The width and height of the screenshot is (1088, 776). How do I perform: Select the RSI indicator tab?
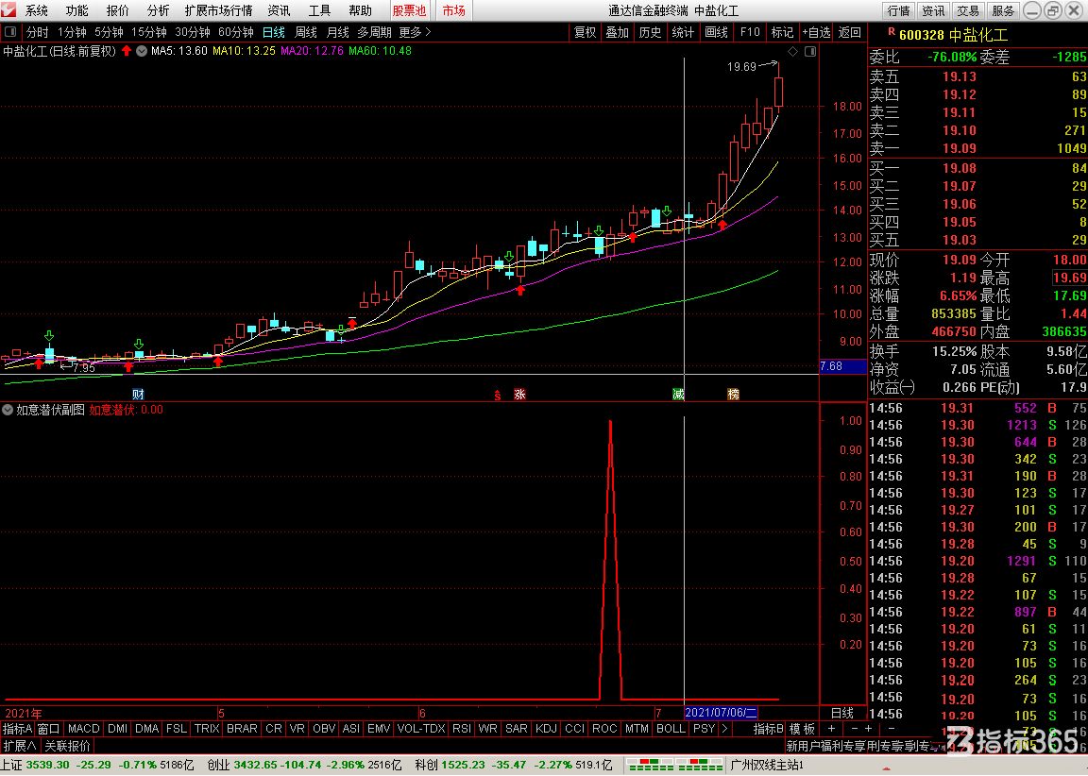point(462,729)
